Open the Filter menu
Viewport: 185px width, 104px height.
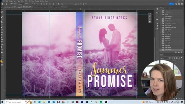click(x=26, y=1)
